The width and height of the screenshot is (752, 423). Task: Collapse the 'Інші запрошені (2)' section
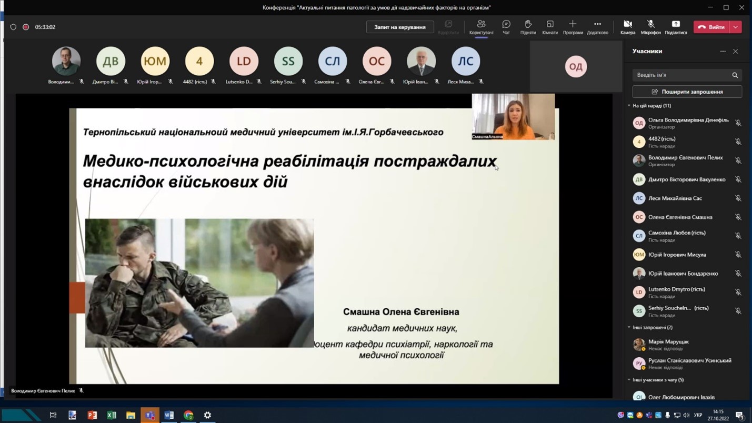[x=629, y=327]
